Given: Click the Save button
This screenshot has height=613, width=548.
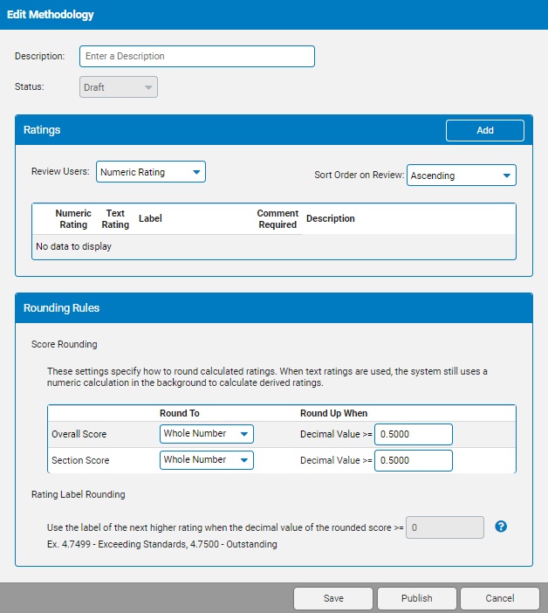Looking at the screenshot, I should [x=333, y=598].
